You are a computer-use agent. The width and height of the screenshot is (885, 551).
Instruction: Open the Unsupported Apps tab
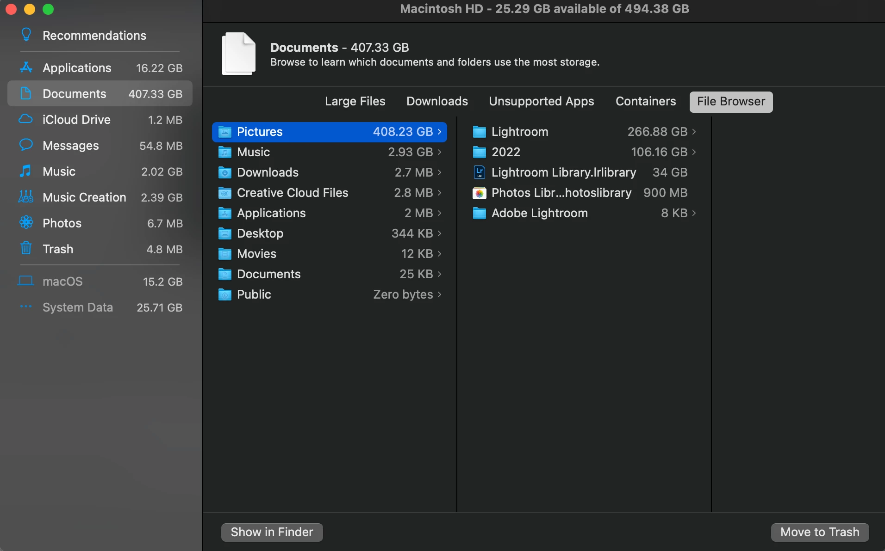point(541,101)
